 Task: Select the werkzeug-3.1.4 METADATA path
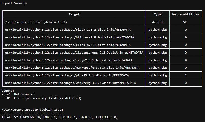70,83
